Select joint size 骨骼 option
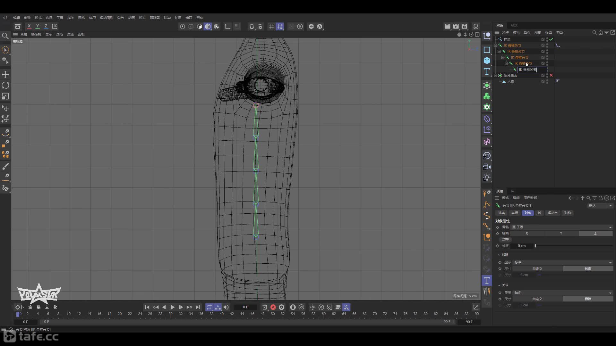 (588, 299)
